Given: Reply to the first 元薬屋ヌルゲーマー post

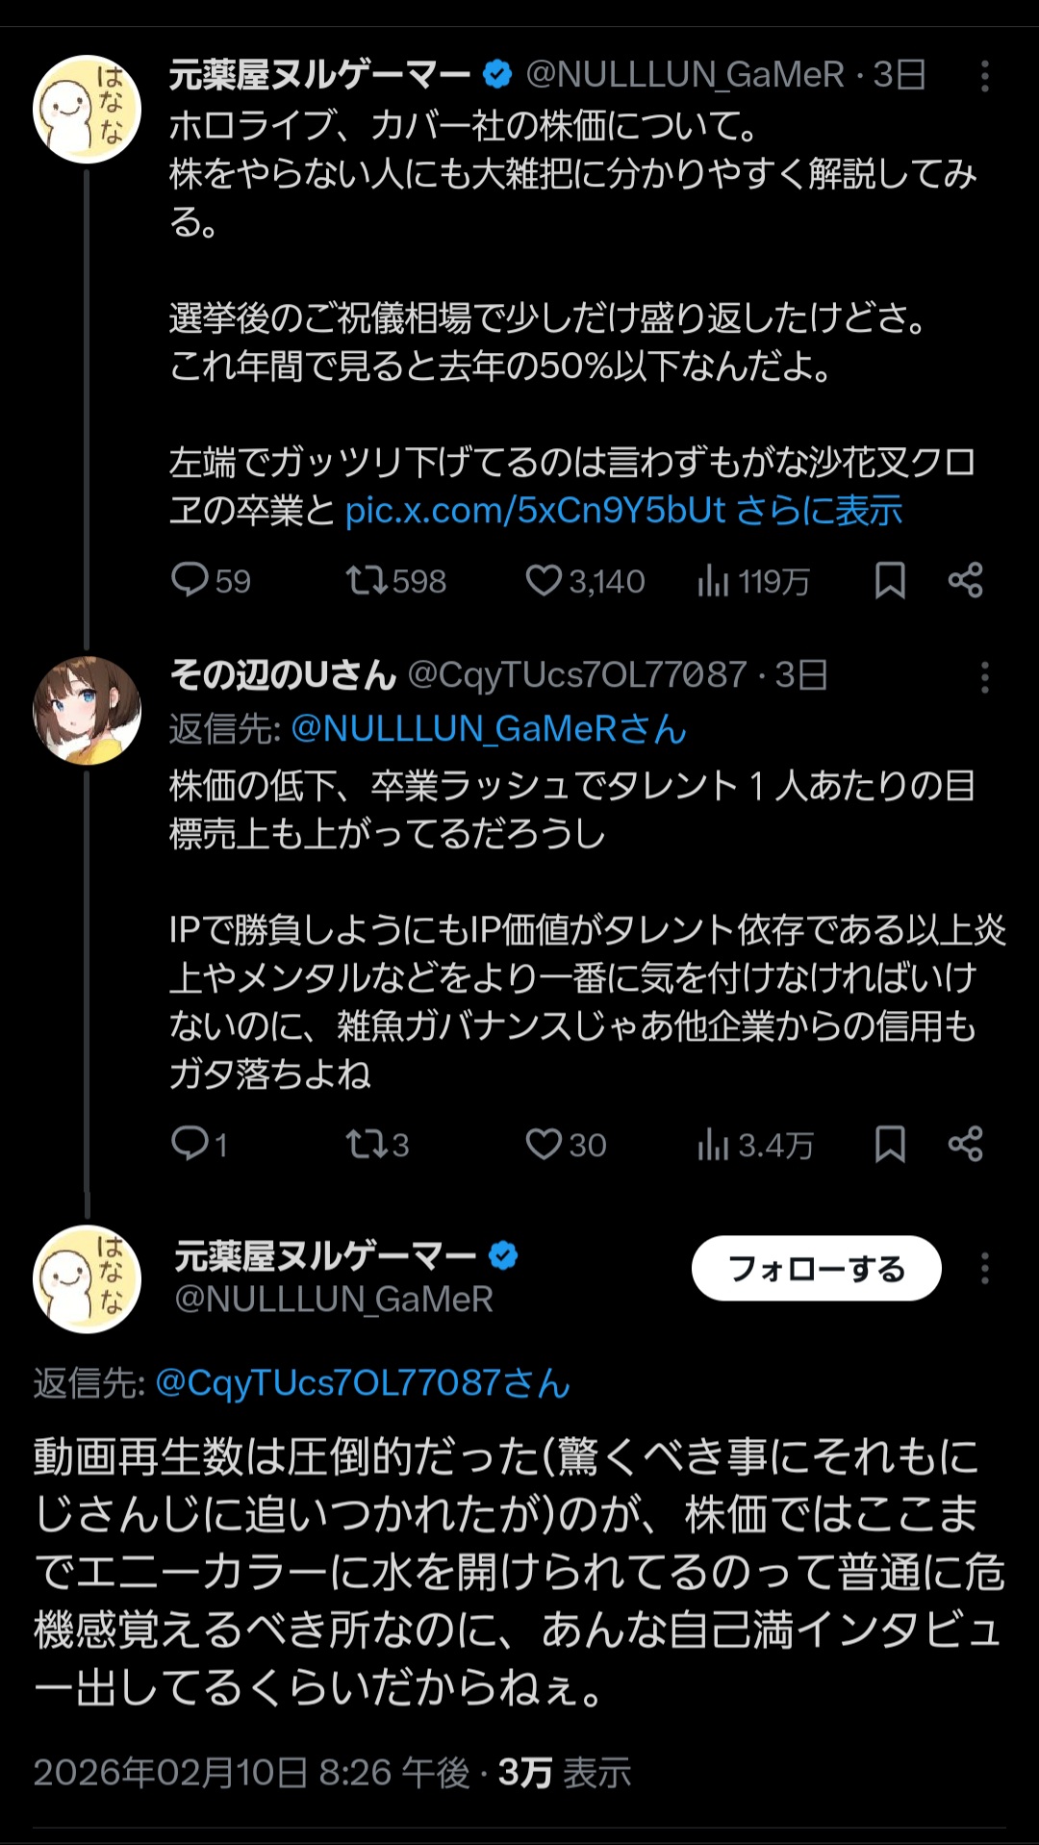Looking at the screenshot, I should (190, 580).
